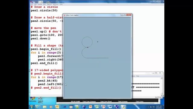Click the browser horizontal scrollbar track
The image size is (193, 109).
[x=107, y=103]
